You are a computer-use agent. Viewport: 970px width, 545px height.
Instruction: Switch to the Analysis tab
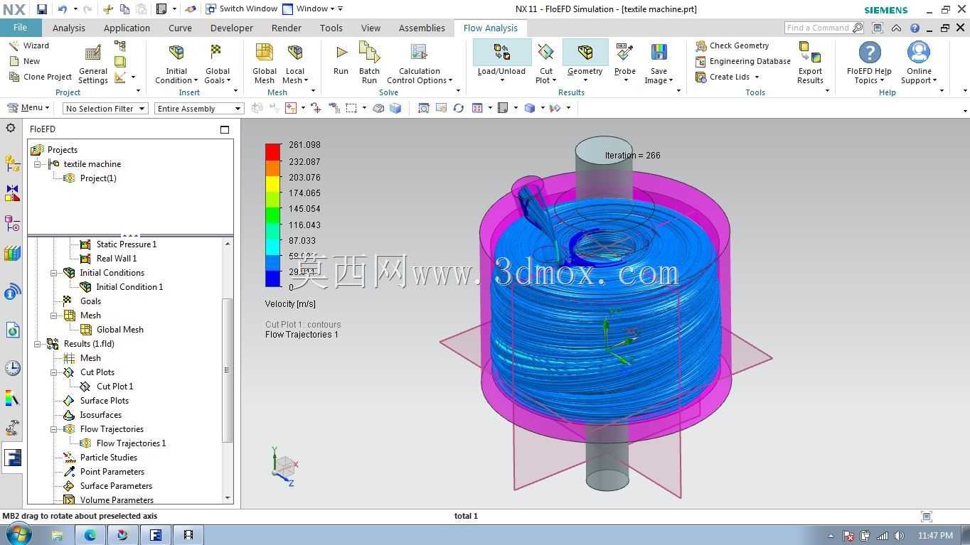[x=69, y=28]
